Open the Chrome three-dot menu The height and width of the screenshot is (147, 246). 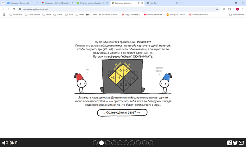243,9
